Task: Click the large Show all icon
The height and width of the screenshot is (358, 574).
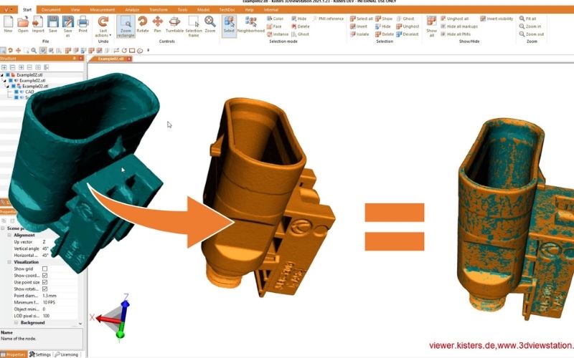Action: click(432, 21)
